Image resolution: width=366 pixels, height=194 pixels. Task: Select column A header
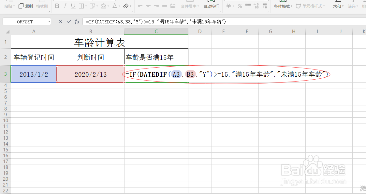click(x=34, y=32)
